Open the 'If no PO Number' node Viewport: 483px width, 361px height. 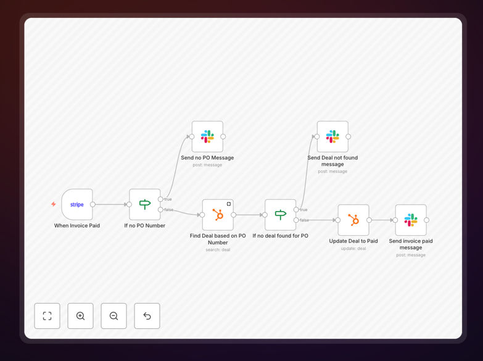[x=145, y=204]
